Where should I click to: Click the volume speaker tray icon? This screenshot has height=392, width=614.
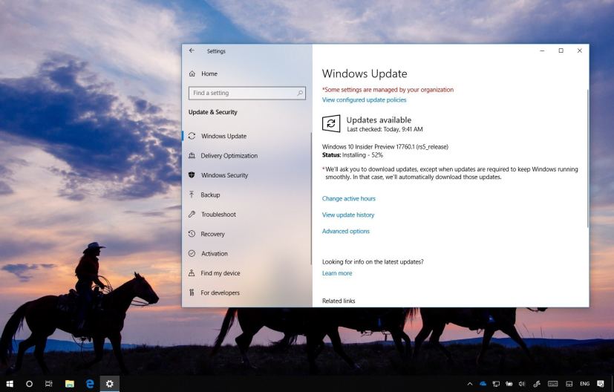click(522, 384)
